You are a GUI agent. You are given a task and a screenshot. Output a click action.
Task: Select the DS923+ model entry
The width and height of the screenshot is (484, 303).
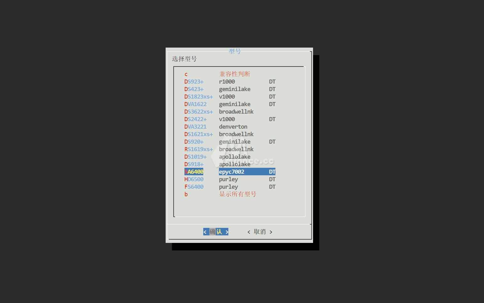pos(194,81)
